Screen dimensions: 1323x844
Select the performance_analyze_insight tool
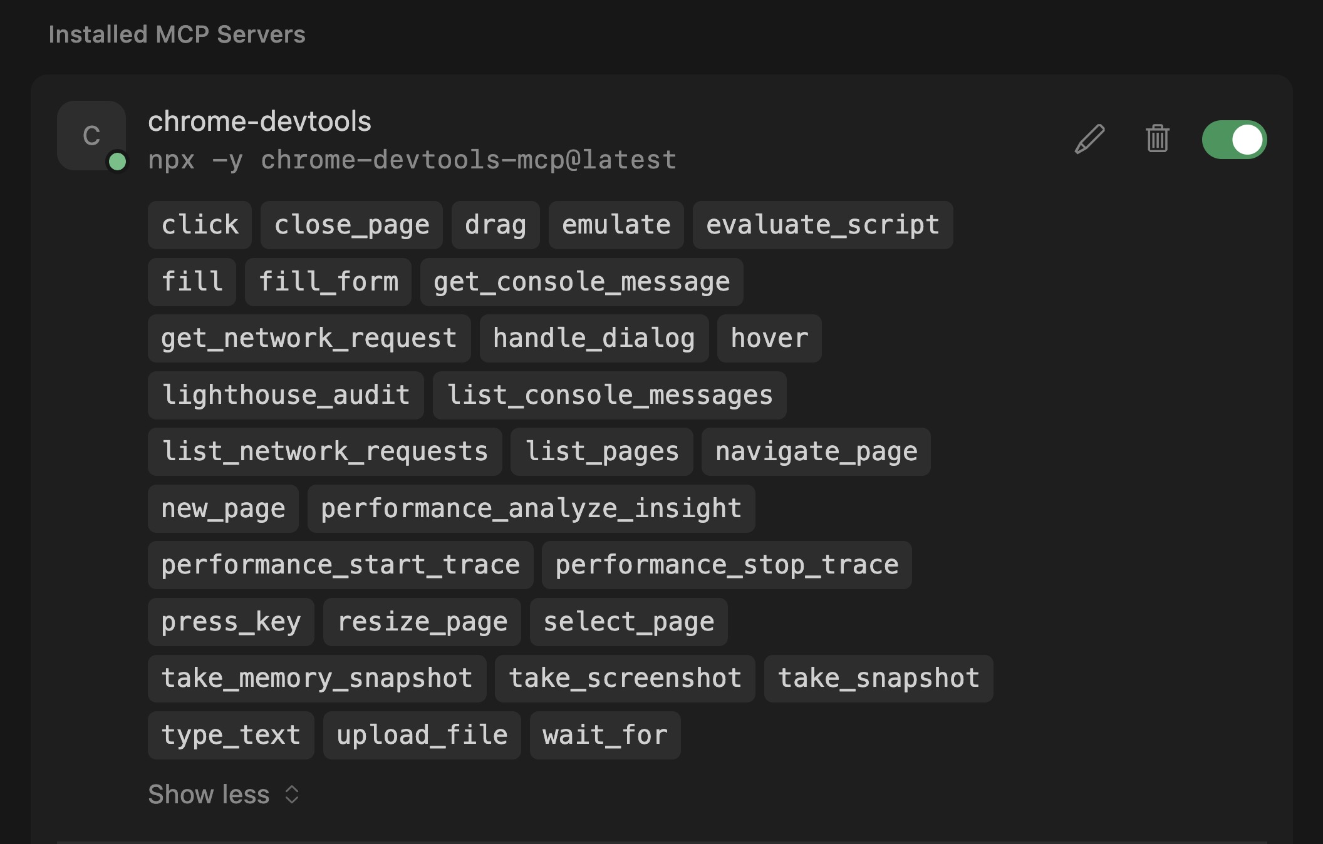tap(530, 508)
